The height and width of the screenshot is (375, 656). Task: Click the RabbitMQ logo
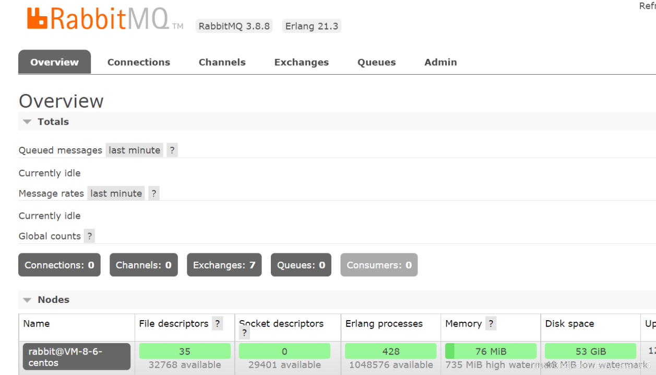105,19
